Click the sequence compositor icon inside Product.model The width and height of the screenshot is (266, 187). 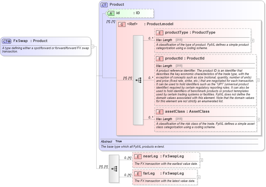click(138, 80)
